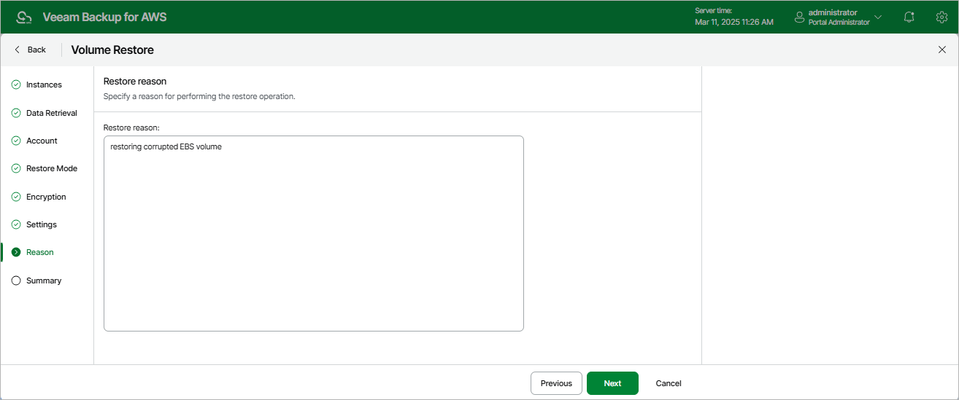This screenshot has height=400, width=959.
Task: Go to the Settings step
Action: point(42,224)
